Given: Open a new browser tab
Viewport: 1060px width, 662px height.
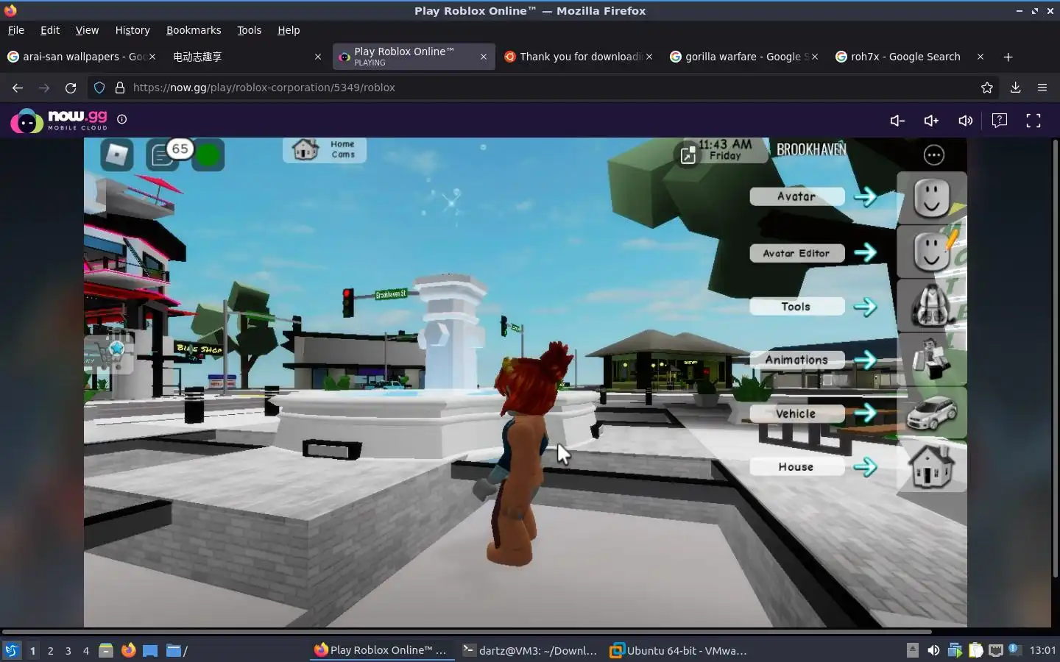Looking at the screenshot, I should [x=1008, y=57].
